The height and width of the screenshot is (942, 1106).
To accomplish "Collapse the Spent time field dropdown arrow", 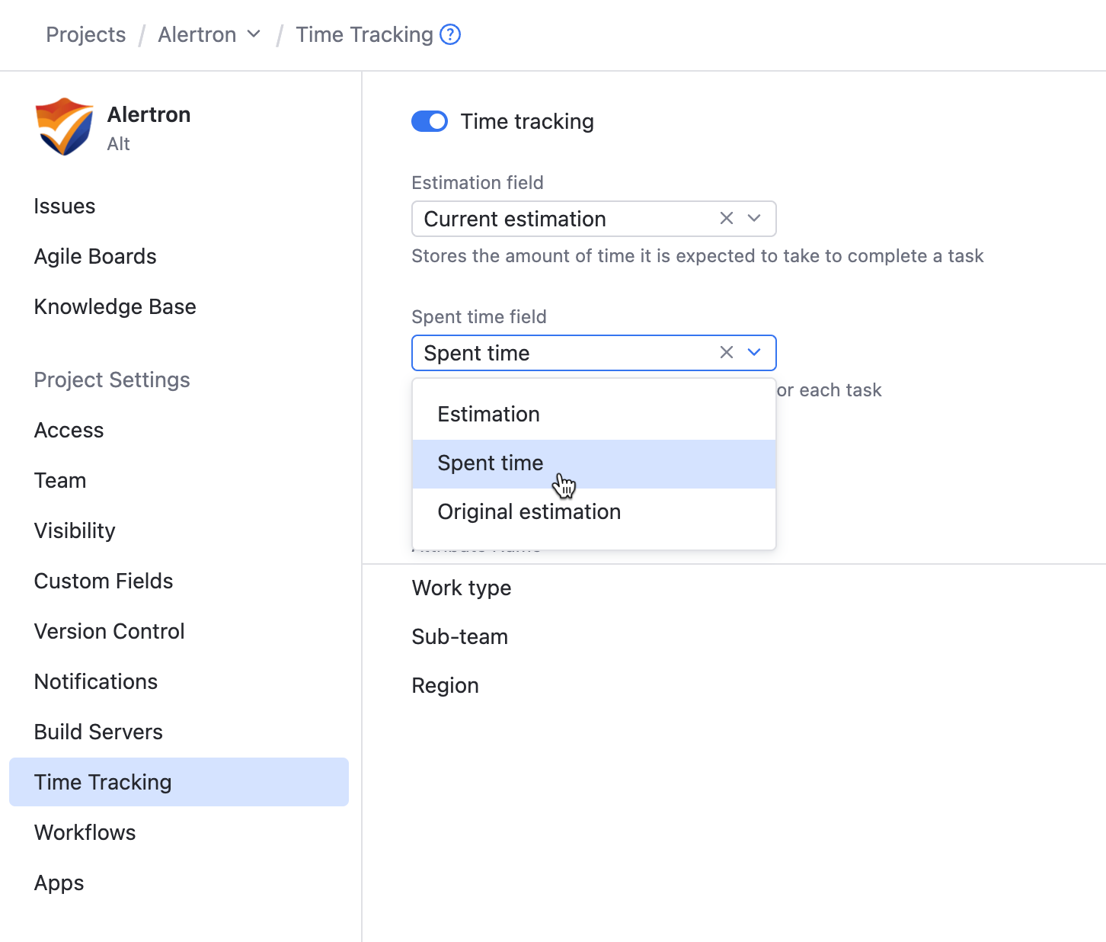I will [754, 353].
